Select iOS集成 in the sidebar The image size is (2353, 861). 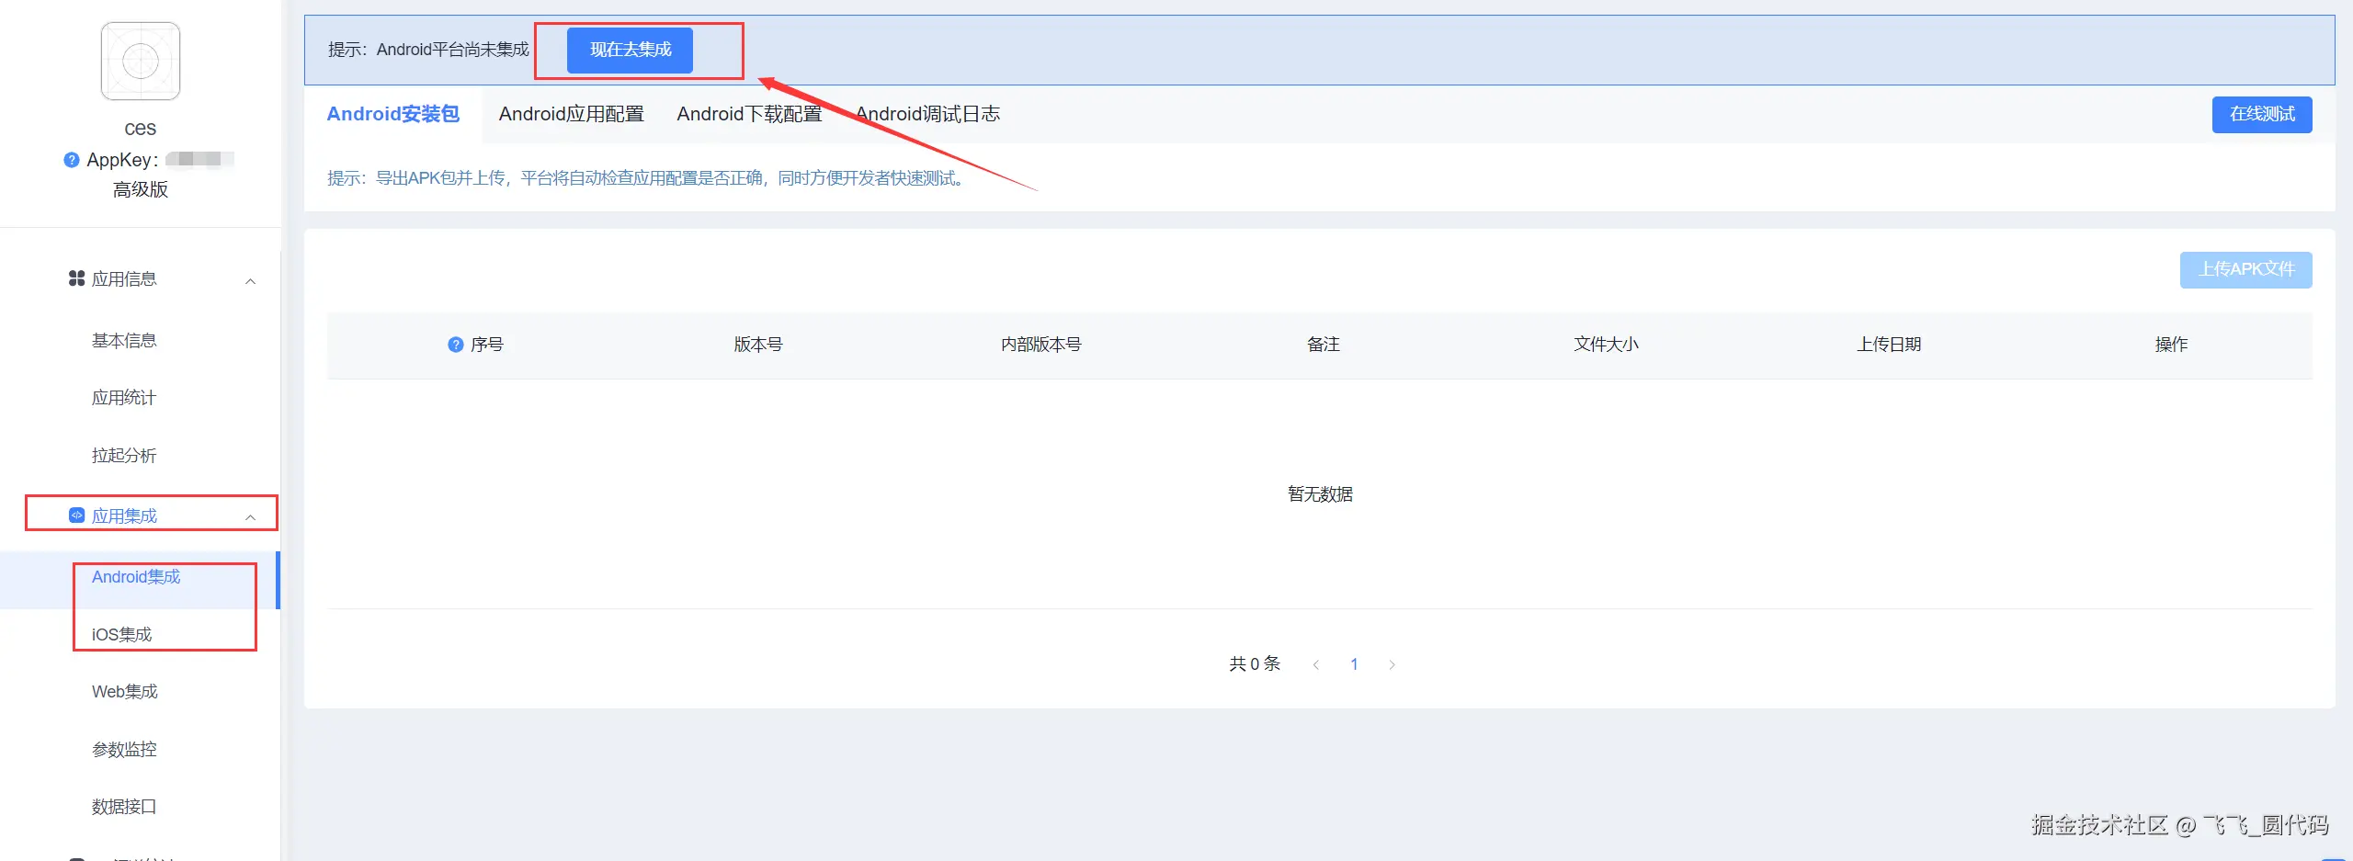tap(121, 635)
